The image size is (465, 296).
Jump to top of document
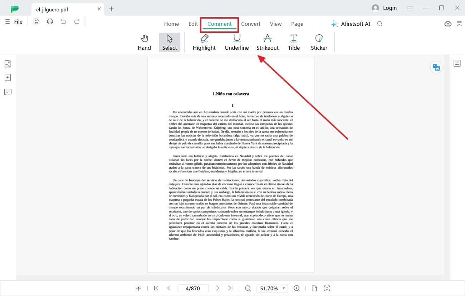pyautogui.click(x=138, y=288)
